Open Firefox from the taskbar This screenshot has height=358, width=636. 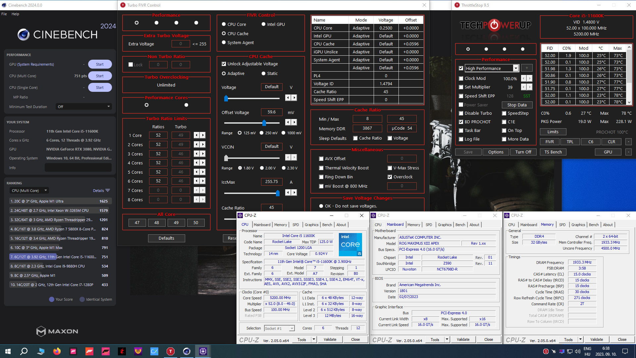pyautogui.click(x=57, y=351)
